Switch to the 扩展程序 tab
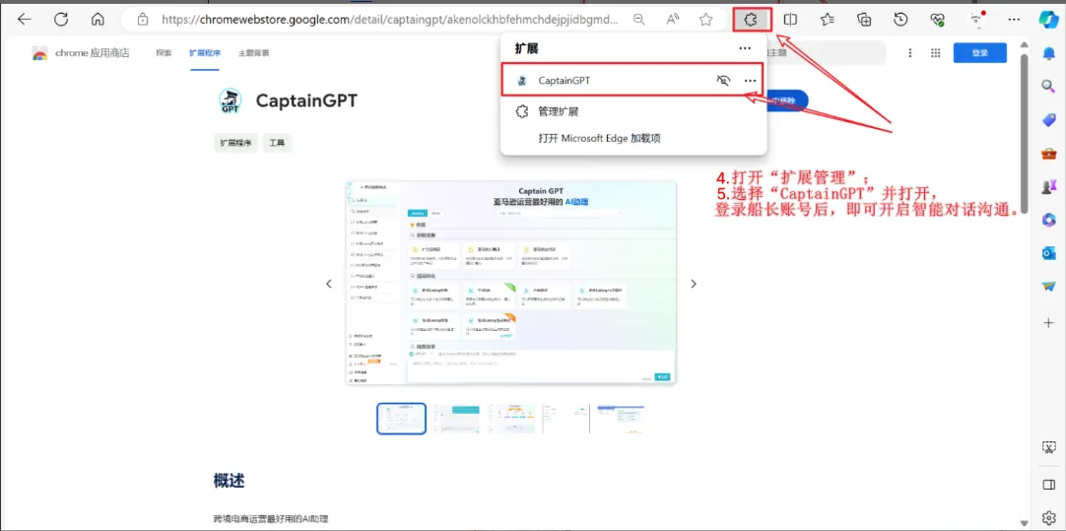1066x531 pixels. (x=205, y=52)
